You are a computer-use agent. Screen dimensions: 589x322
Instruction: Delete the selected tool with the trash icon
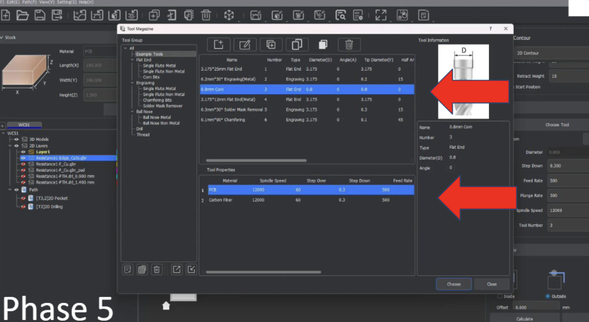coord(349,45)
